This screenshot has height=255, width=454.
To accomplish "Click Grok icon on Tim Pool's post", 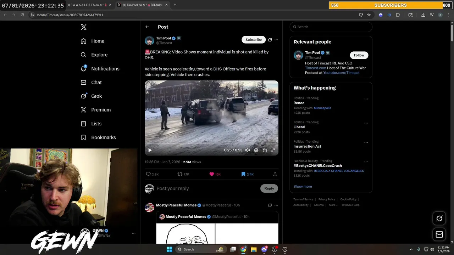I will tap(270, 40).
